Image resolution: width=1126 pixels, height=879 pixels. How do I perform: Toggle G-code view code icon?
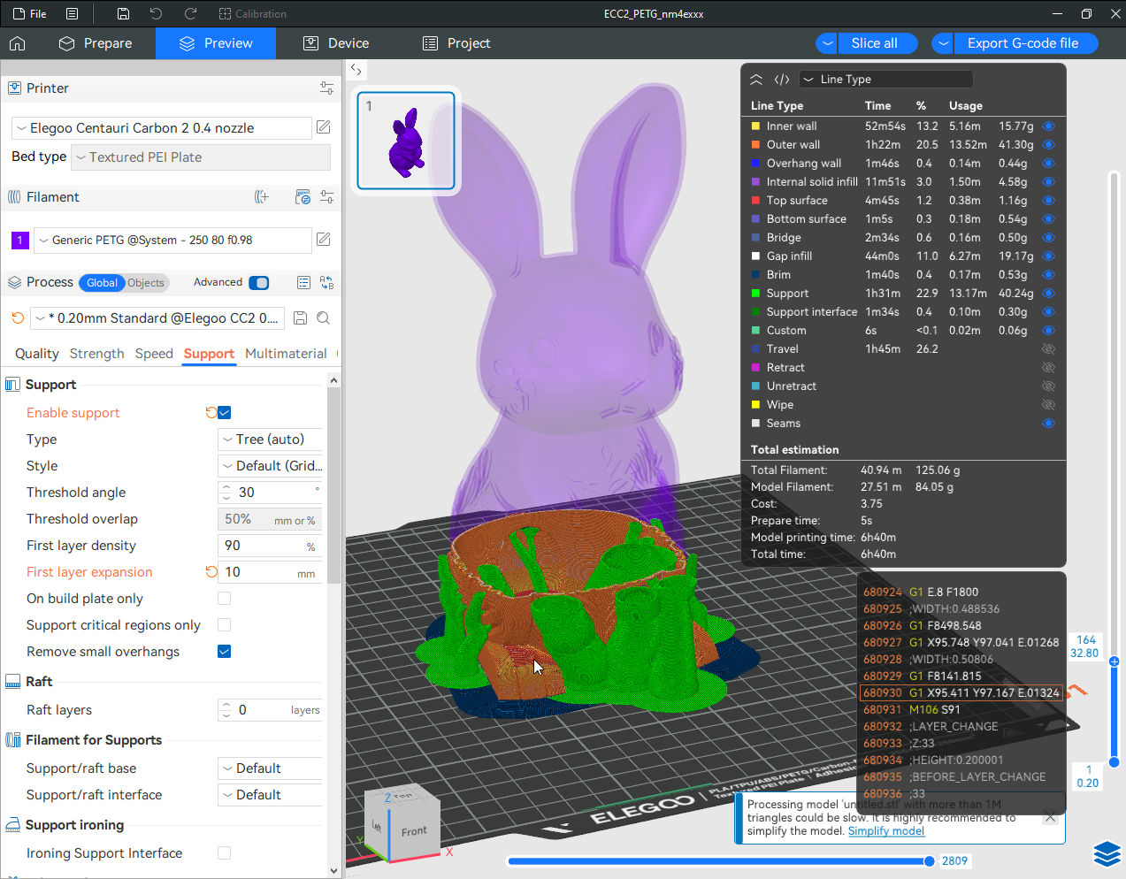782,80
